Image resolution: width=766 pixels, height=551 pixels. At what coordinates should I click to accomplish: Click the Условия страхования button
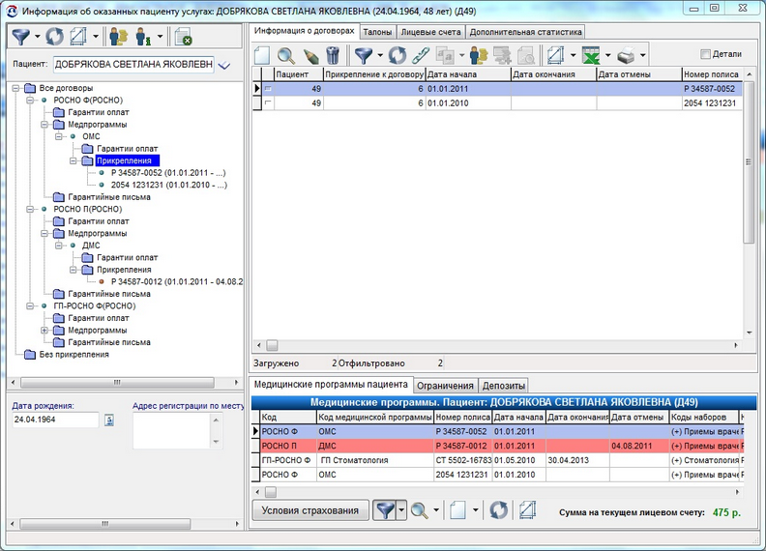pos(310,511)
